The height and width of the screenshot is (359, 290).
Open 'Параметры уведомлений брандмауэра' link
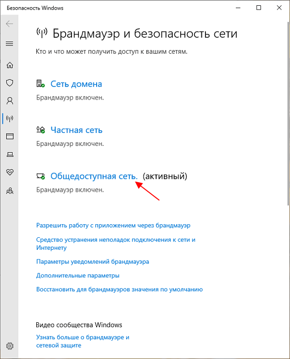(92, 261)
